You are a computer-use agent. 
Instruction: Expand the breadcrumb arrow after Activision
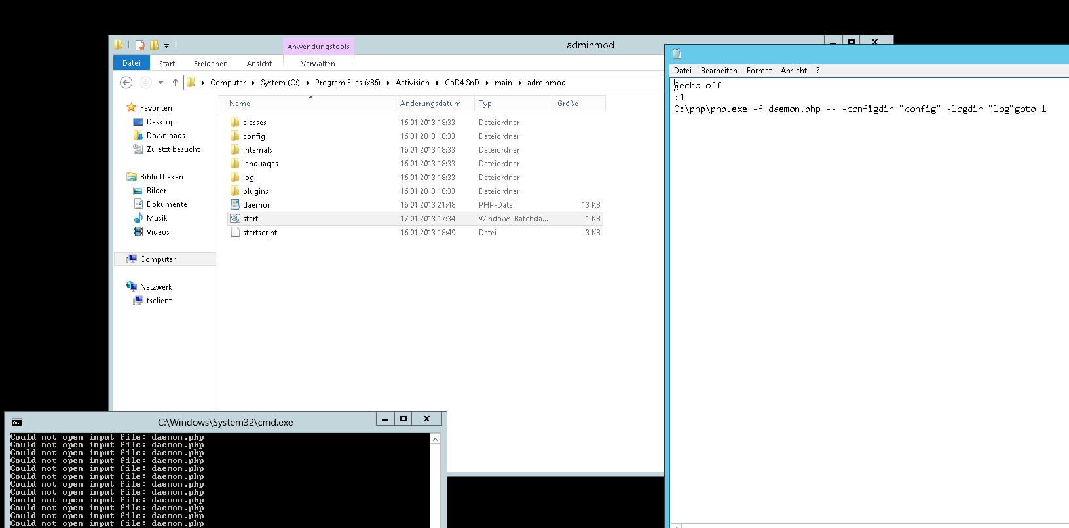tap(437, 83)
